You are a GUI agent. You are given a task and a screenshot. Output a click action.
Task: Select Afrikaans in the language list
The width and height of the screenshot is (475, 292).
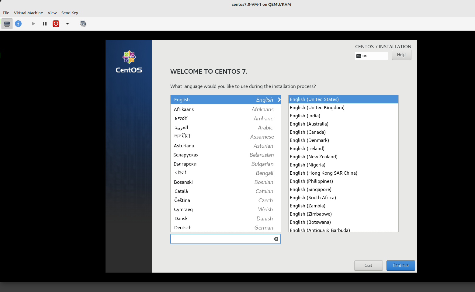click(x=226, y=109)
